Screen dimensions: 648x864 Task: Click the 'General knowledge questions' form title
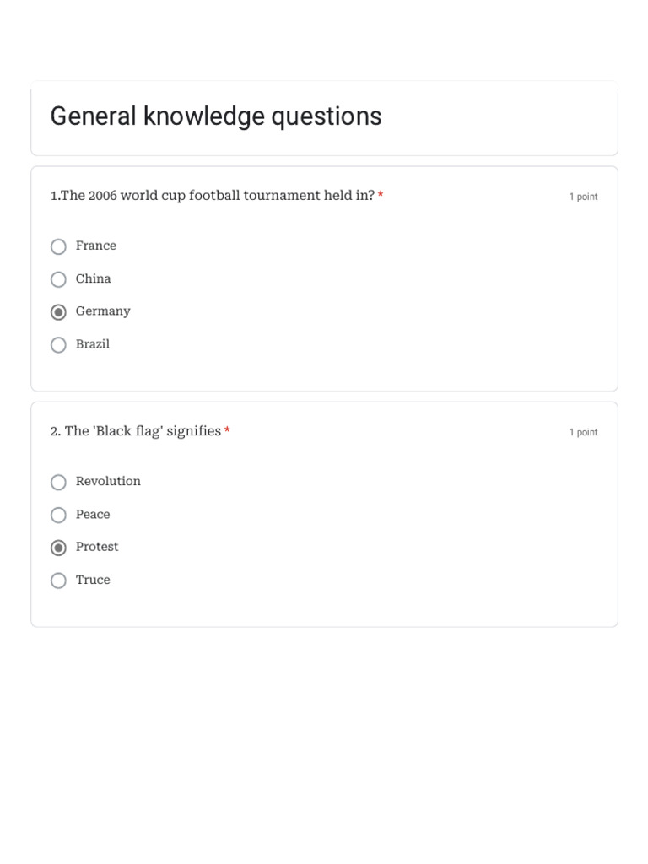[216, 116]
